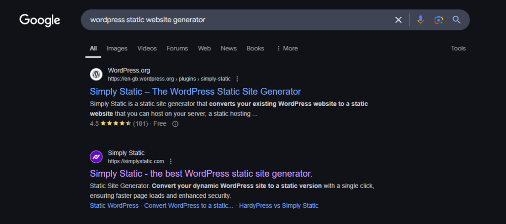Open the Tools options
506x224 pixels.
pos(458,48)
